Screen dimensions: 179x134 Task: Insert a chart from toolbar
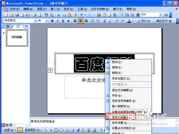99,15
